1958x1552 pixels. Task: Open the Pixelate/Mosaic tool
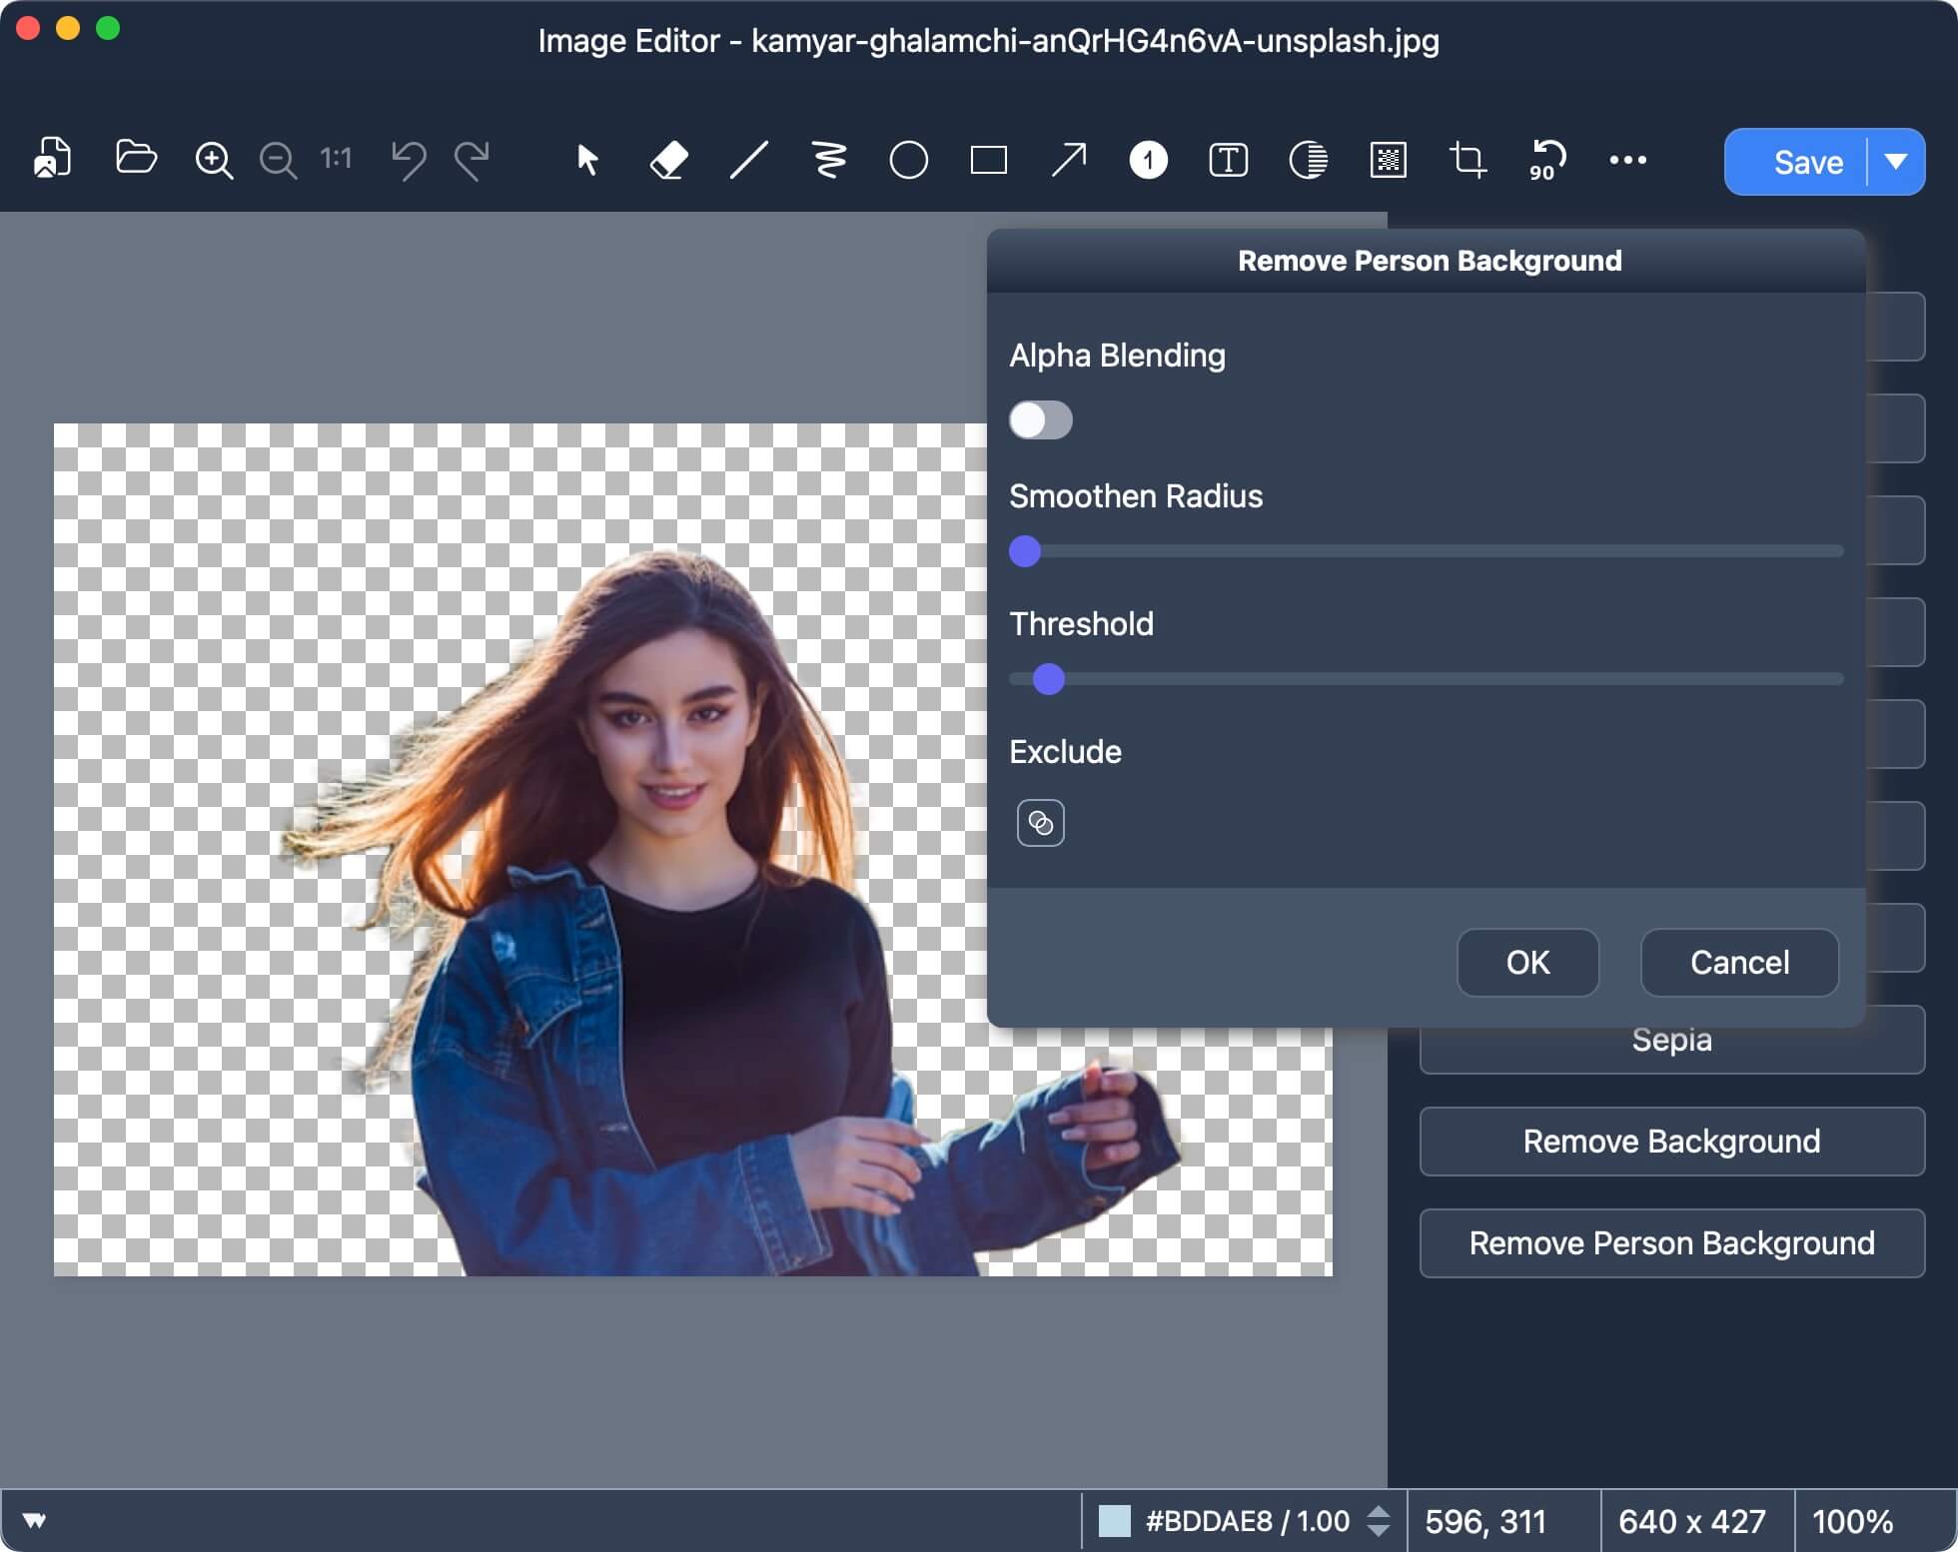click(1388, 160)
